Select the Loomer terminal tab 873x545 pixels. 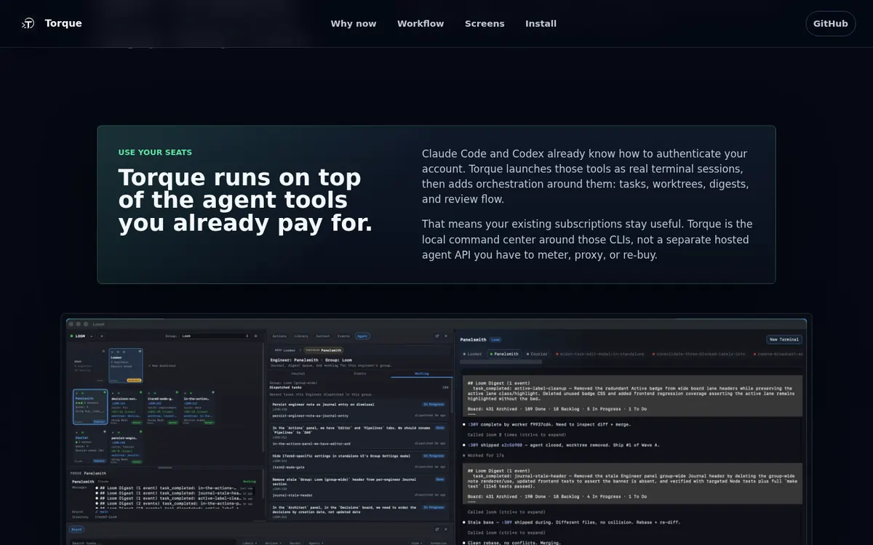coord(472,354)
